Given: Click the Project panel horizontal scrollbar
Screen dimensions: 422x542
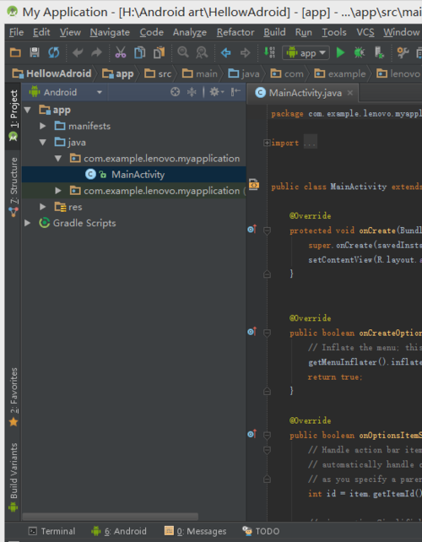Looking at the screenshot, I should point(111,517).
